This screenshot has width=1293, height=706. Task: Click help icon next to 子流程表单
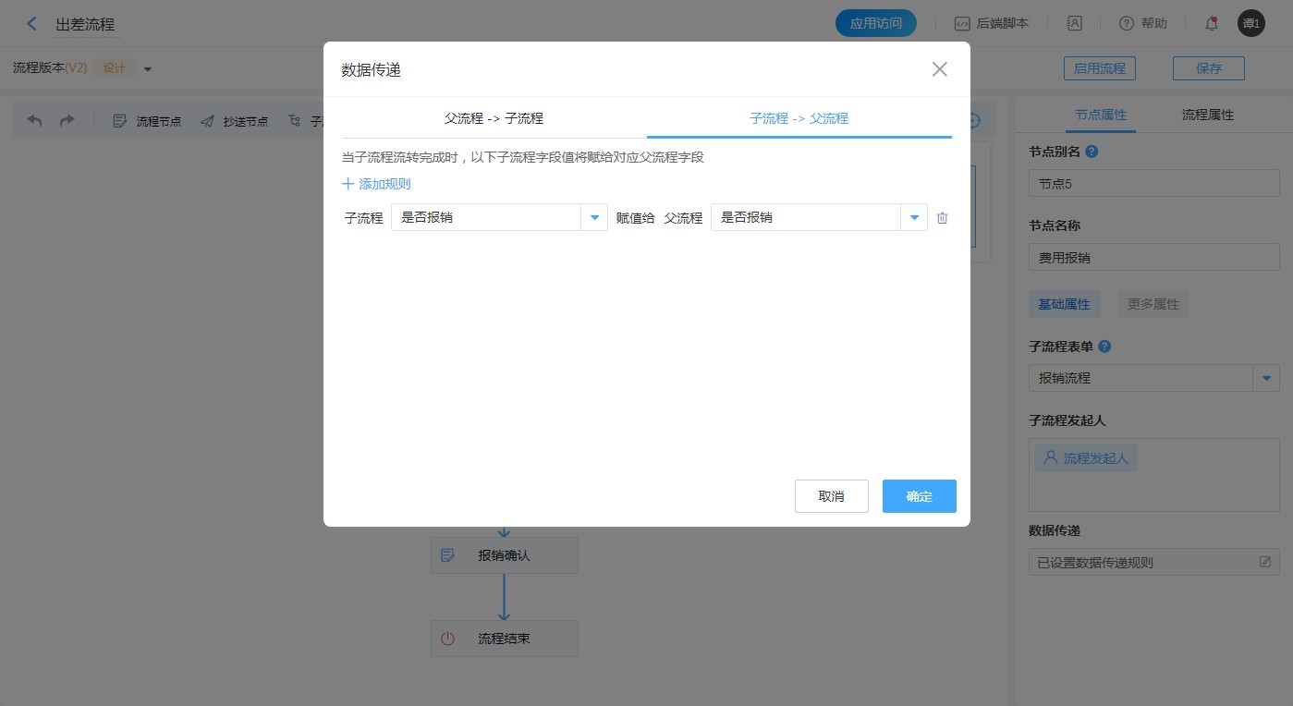[x=1104, y=347]
